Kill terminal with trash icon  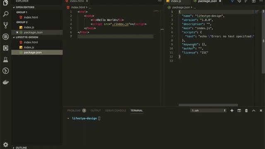tap(246, 111)
